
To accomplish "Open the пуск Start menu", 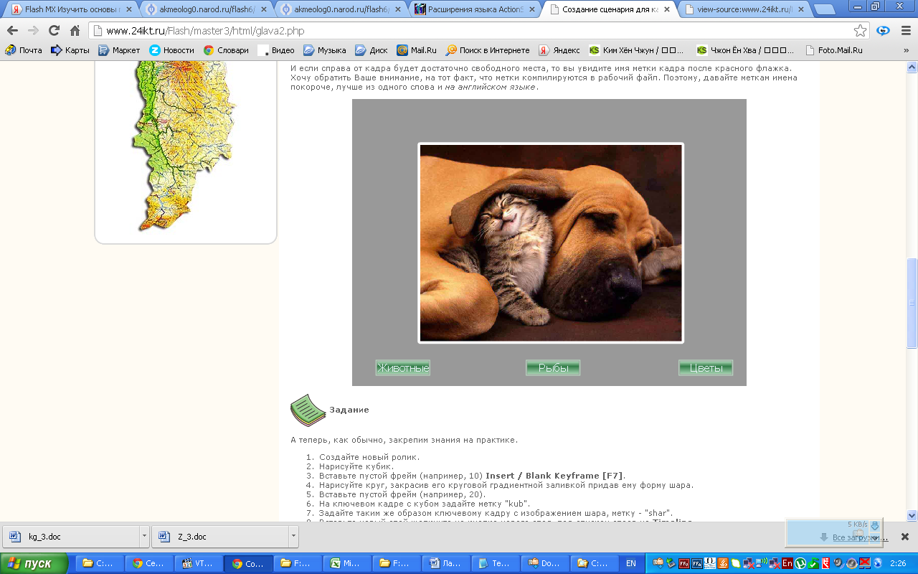I will tap(34, 563).
